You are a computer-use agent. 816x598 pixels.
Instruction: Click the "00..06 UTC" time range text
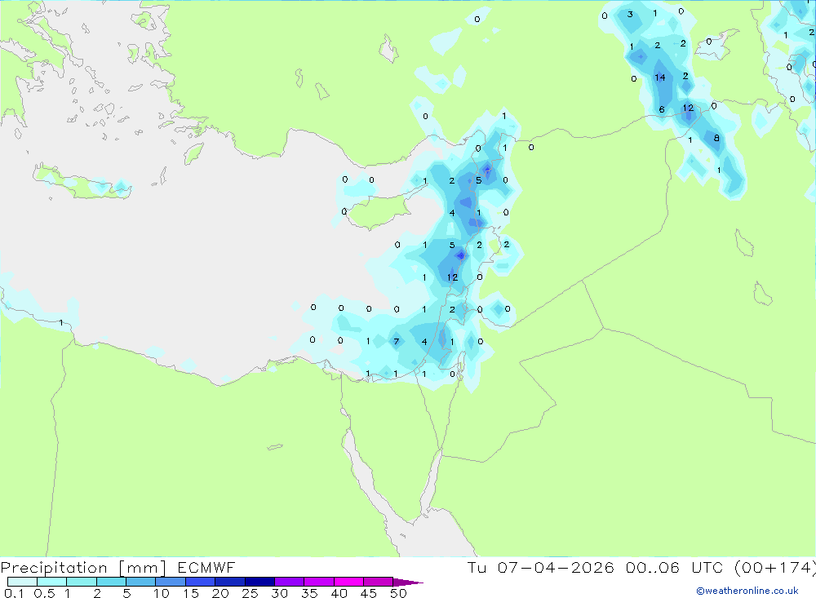(676, 567)
